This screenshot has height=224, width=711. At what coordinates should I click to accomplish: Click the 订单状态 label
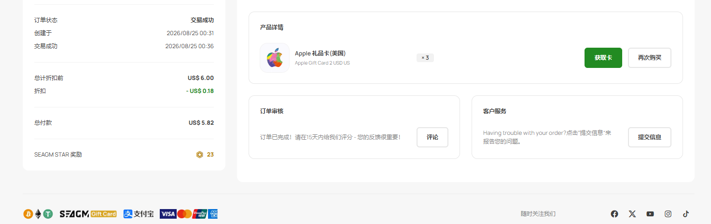46,20
